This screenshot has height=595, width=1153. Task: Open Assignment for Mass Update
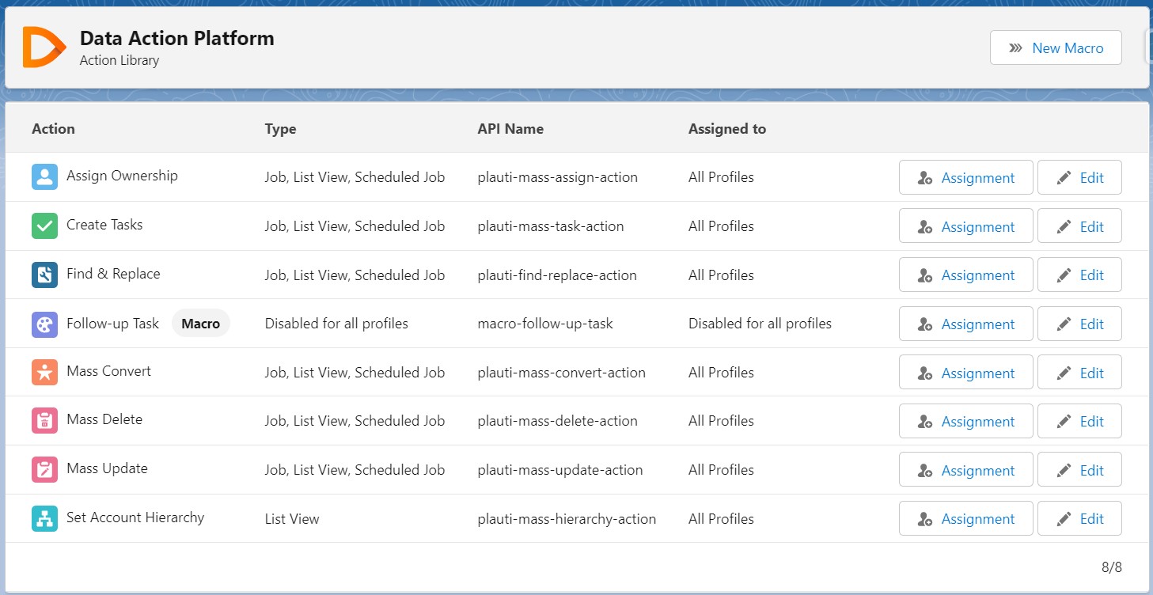click(965, 470)
